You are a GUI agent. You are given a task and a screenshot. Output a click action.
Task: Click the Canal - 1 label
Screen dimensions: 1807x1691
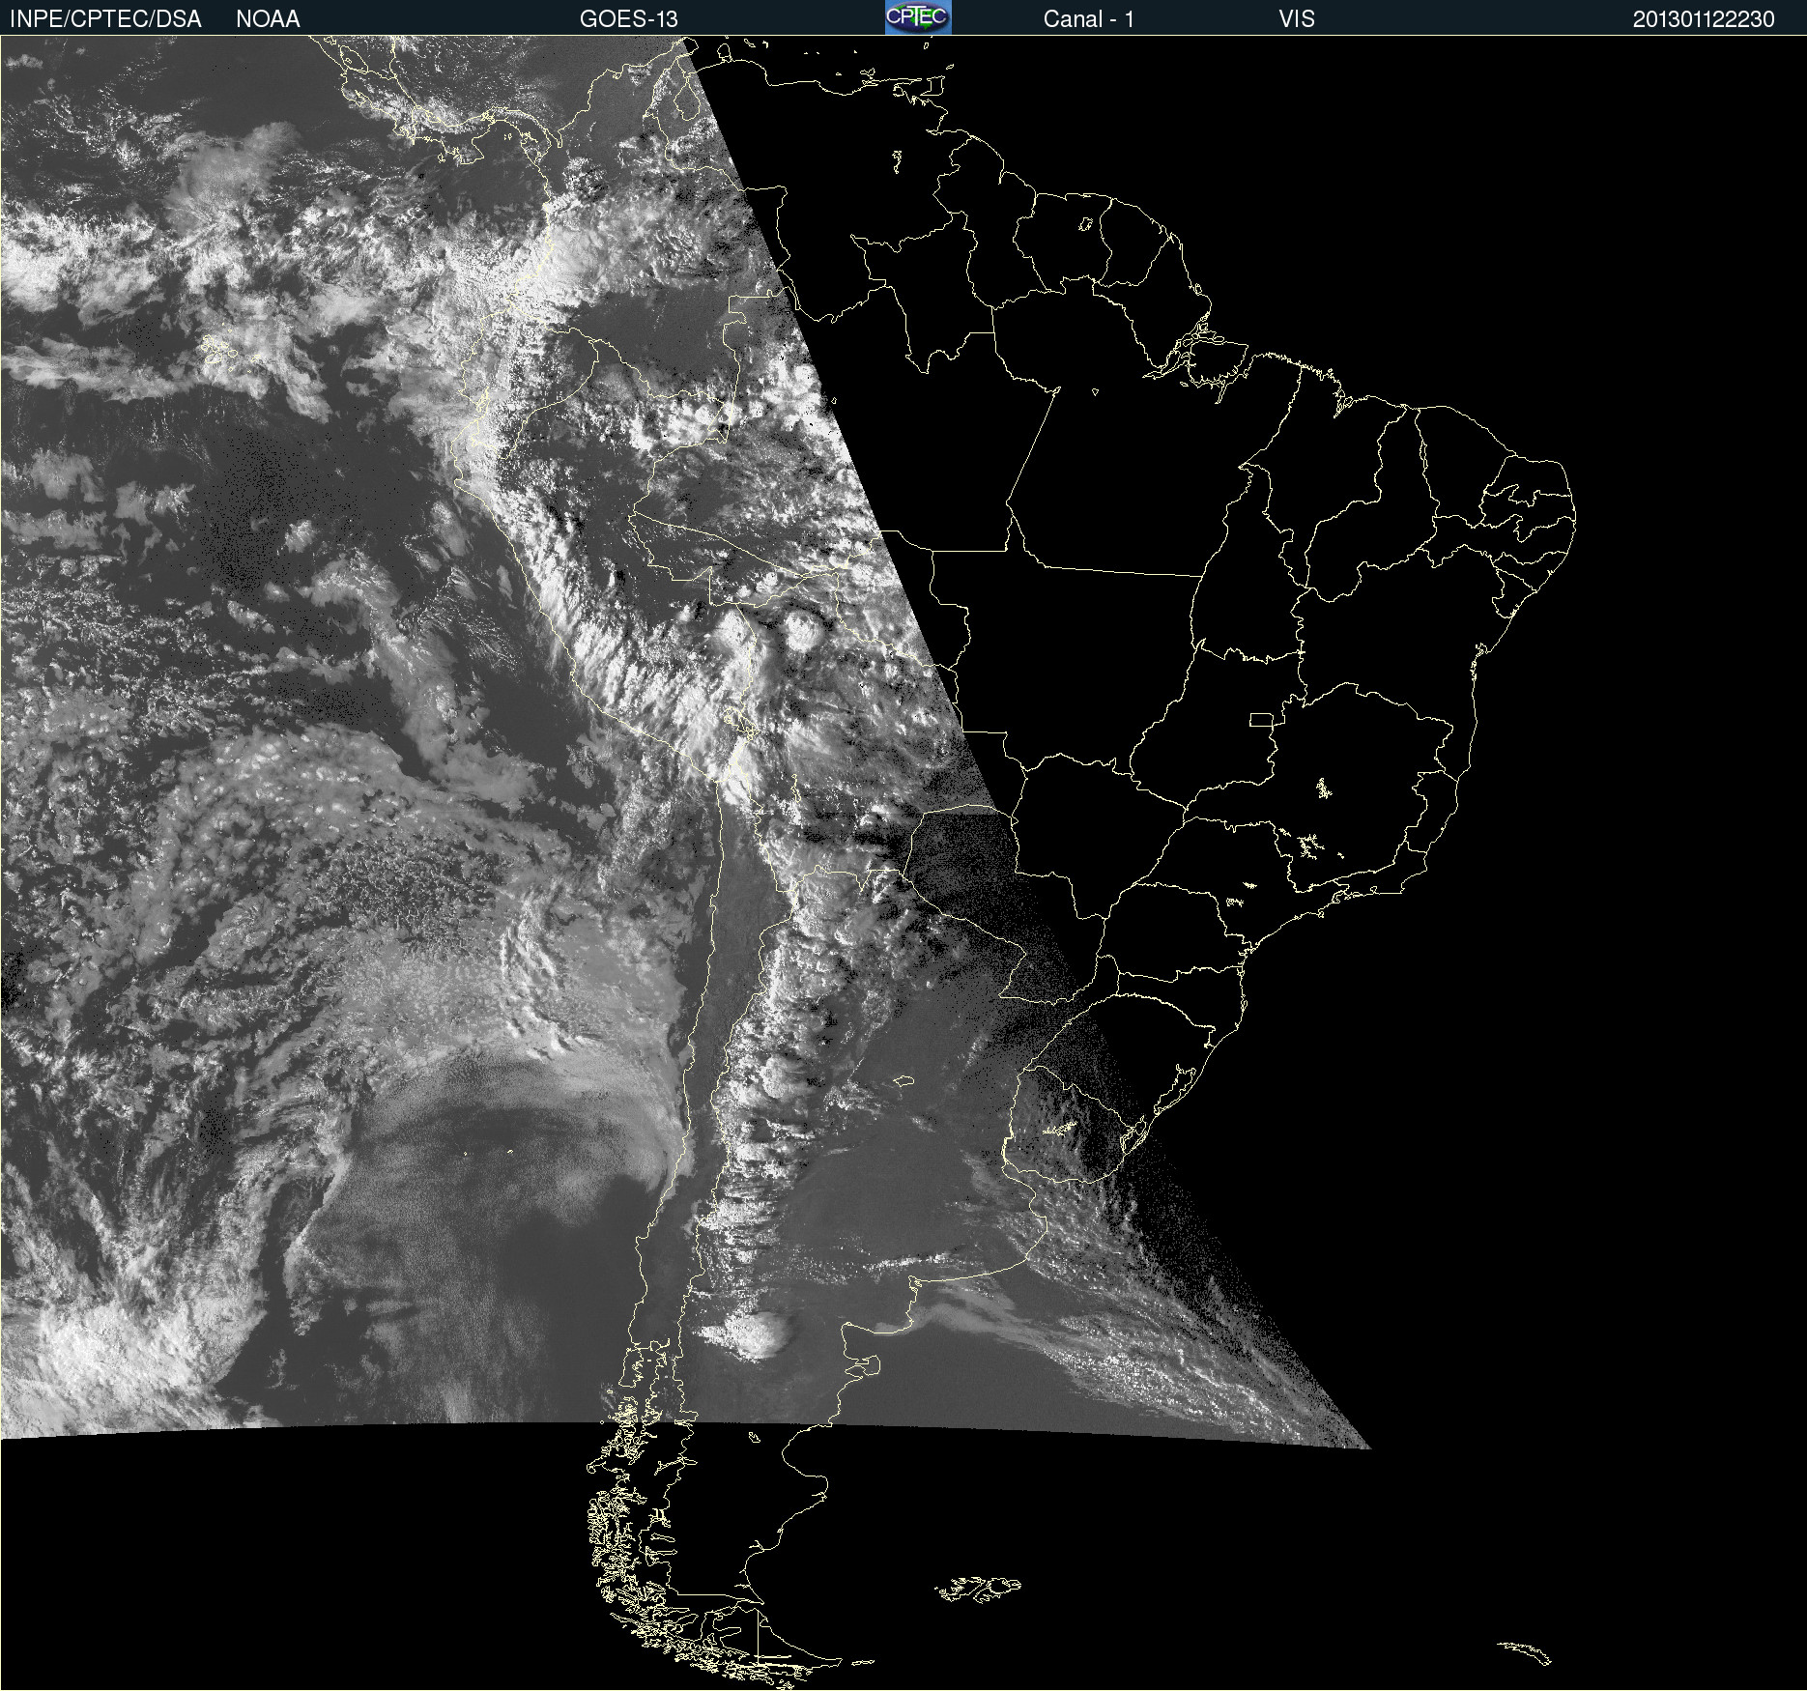(x=1089, y=19)
